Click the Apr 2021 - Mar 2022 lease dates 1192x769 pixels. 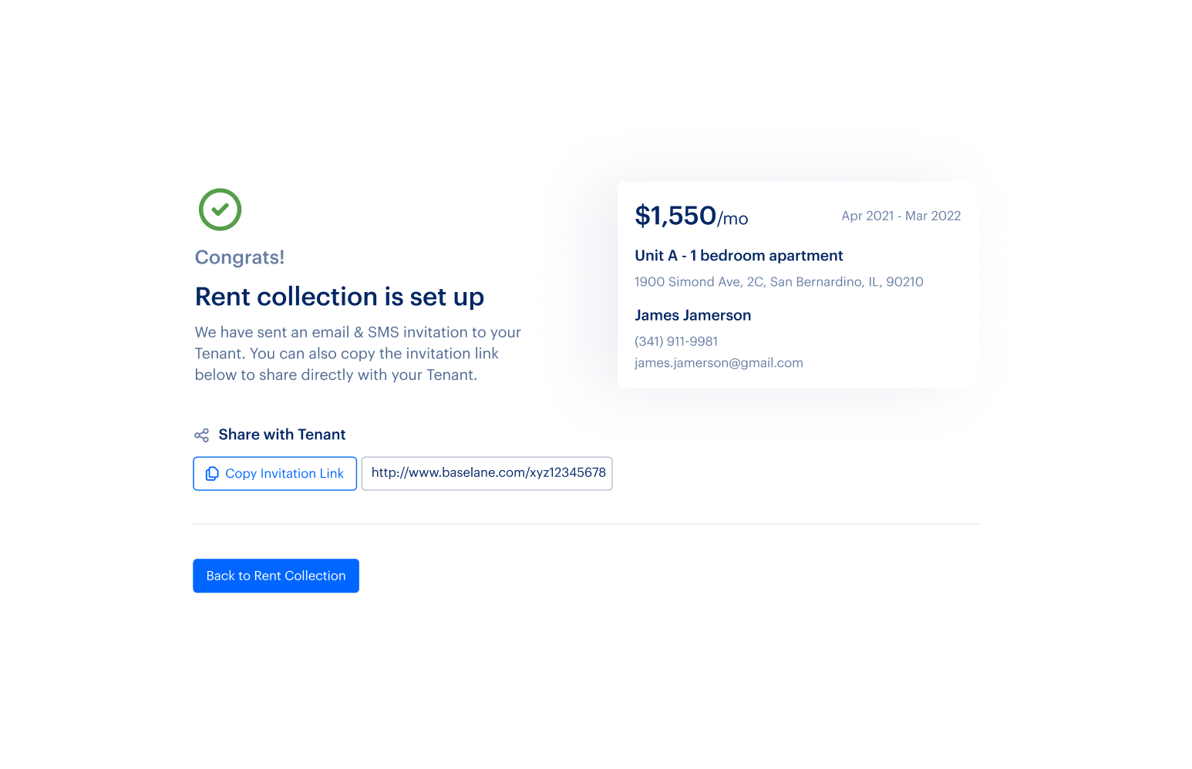901,216
